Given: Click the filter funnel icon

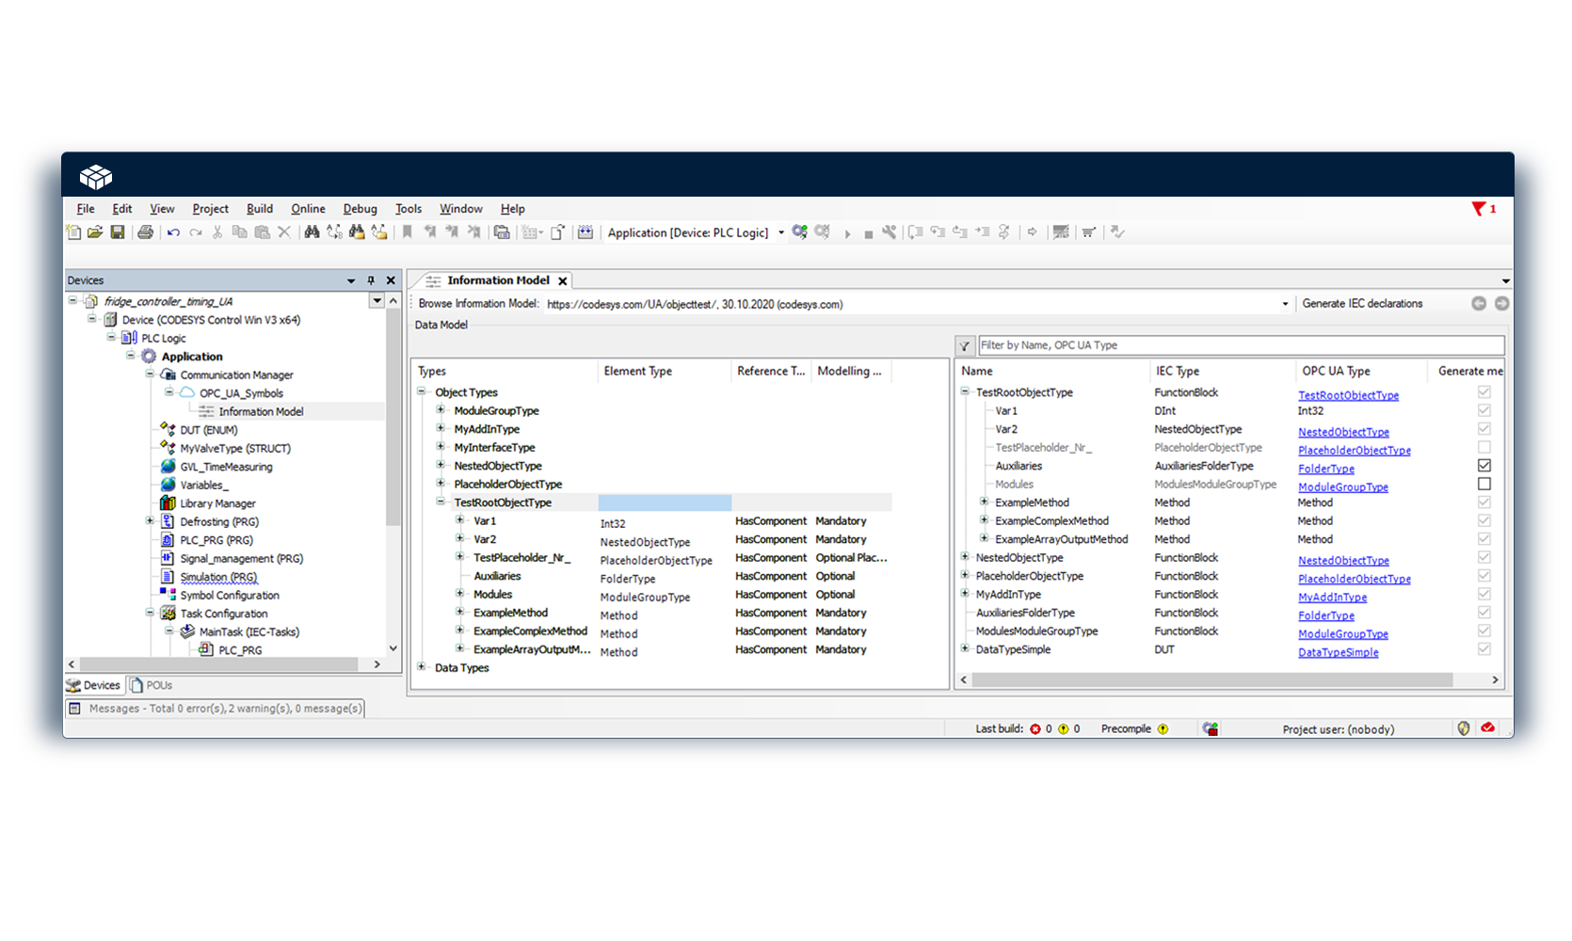Looking at the screenshot, I should point(965,346).
